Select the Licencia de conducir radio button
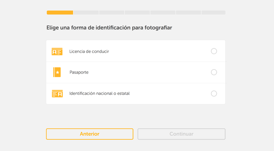 214,51
